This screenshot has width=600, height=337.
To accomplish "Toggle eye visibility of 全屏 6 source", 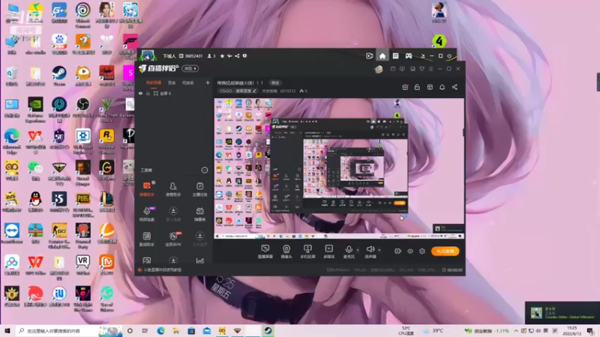I will click(140, 93).
